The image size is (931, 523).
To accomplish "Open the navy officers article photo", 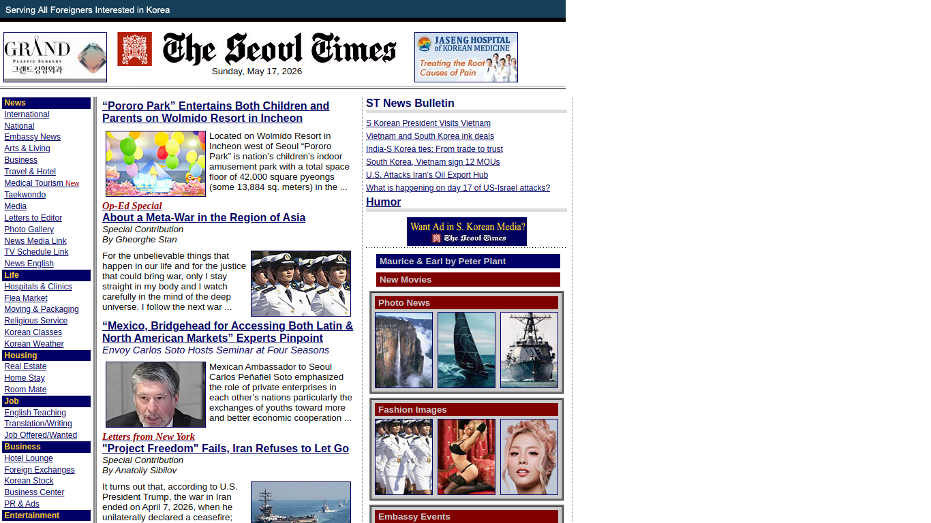I will (x=301, y=283).
